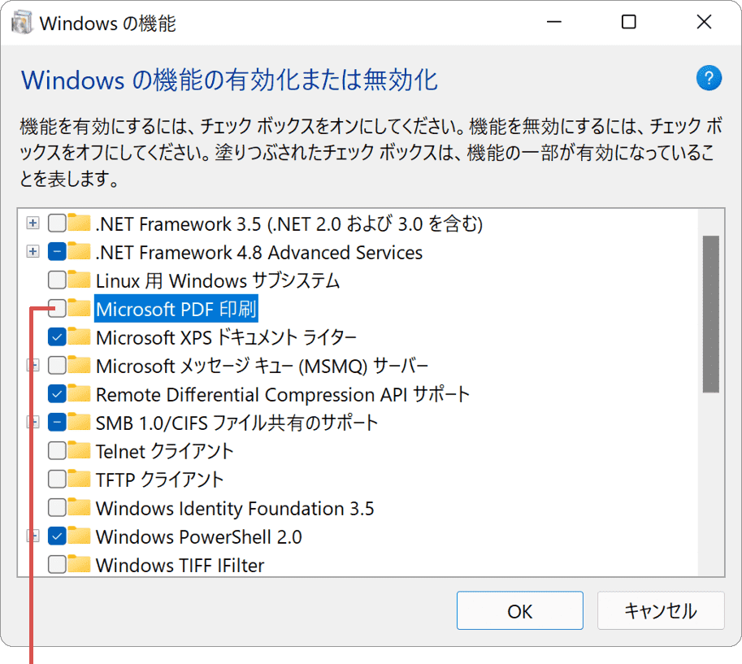Click the SMB 1.0/CIFS folder icon

pyautogui.click(x=77, y=423)
